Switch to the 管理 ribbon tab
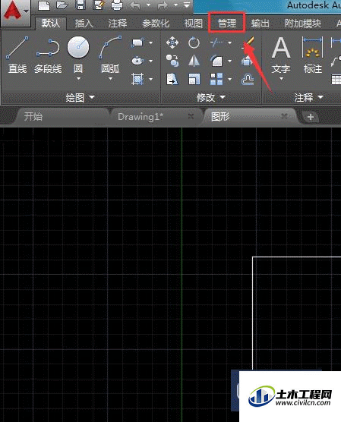The image size is (341, 422). 227,24
